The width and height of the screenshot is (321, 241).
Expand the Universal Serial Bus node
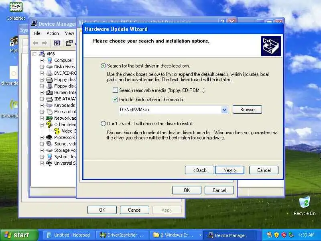click(42, 163)
